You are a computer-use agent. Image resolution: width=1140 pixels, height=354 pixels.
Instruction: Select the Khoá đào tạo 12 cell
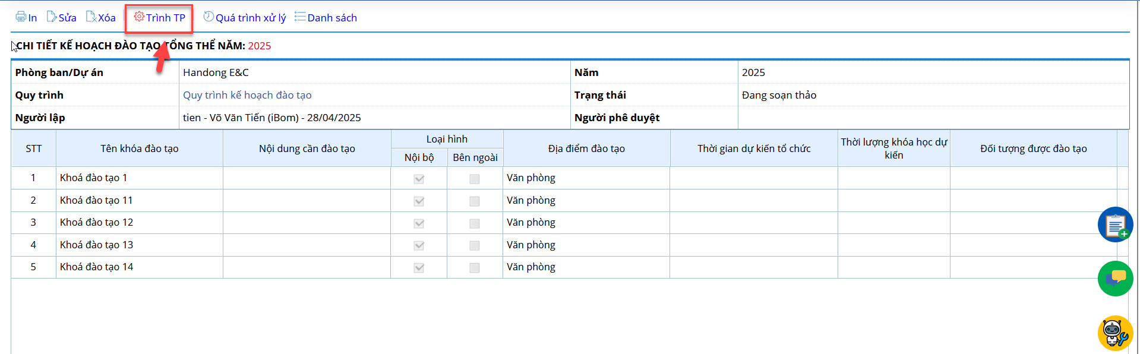[140, 222]
